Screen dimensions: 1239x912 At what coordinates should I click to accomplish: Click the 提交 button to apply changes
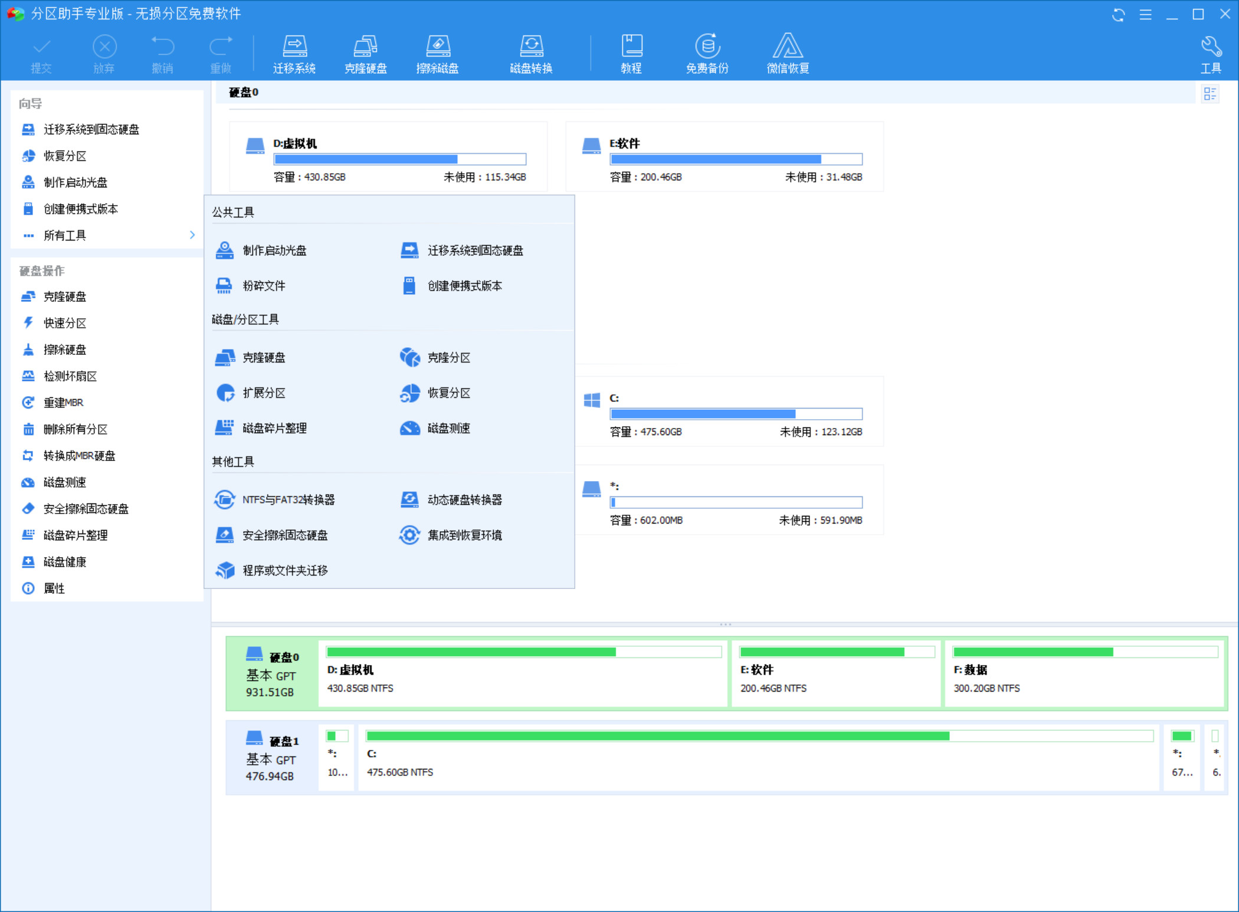coord(41,53)
